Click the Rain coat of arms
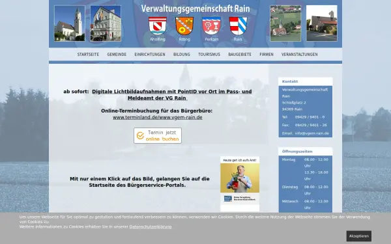This screenshot has width=391, height=244. tap(238, 26)
